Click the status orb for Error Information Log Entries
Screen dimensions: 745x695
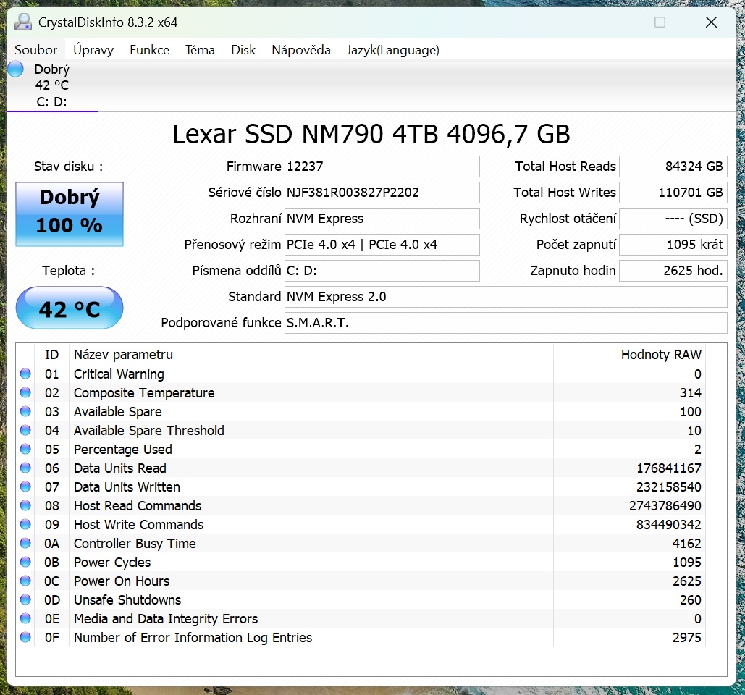(x=25, y=637)
